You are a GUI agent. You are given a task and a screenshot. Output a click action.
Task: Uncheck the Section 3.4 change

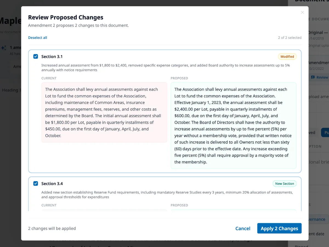click(36, 183)
